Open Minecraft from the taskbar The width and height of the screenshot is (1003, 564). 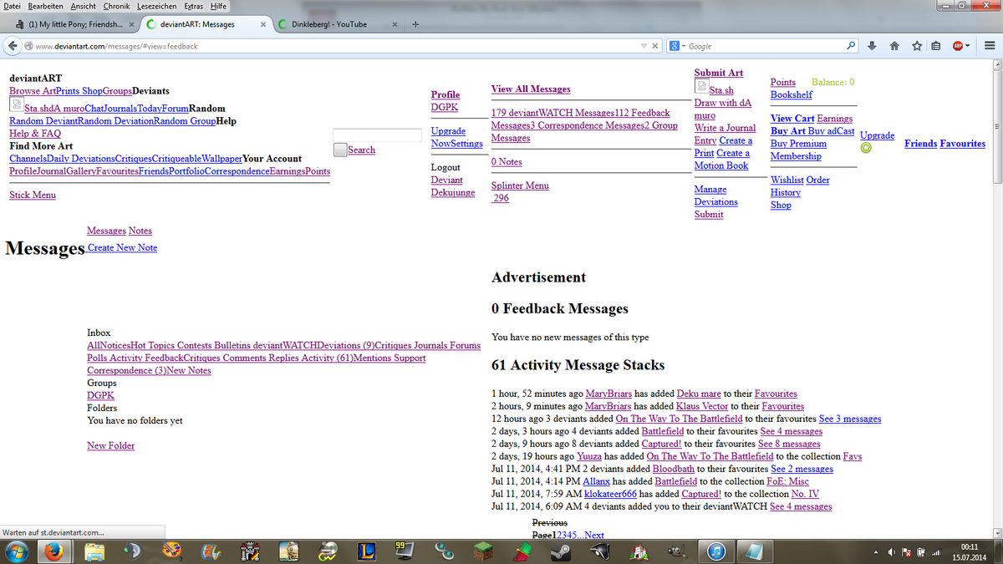tap(482, 551)
